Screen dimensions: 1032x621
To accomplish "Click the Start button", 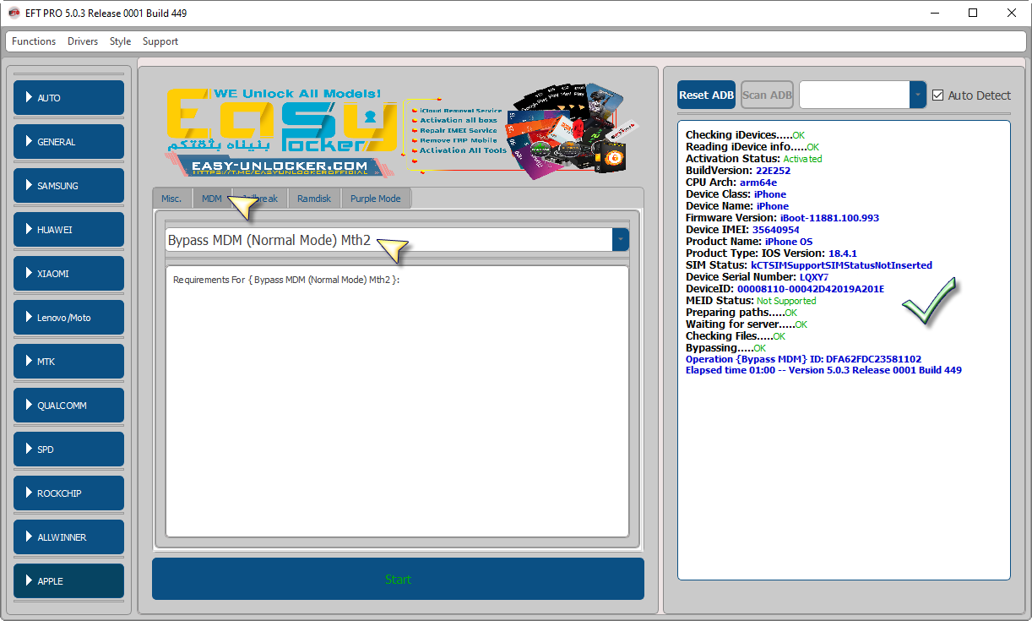I will coord(398,579).
